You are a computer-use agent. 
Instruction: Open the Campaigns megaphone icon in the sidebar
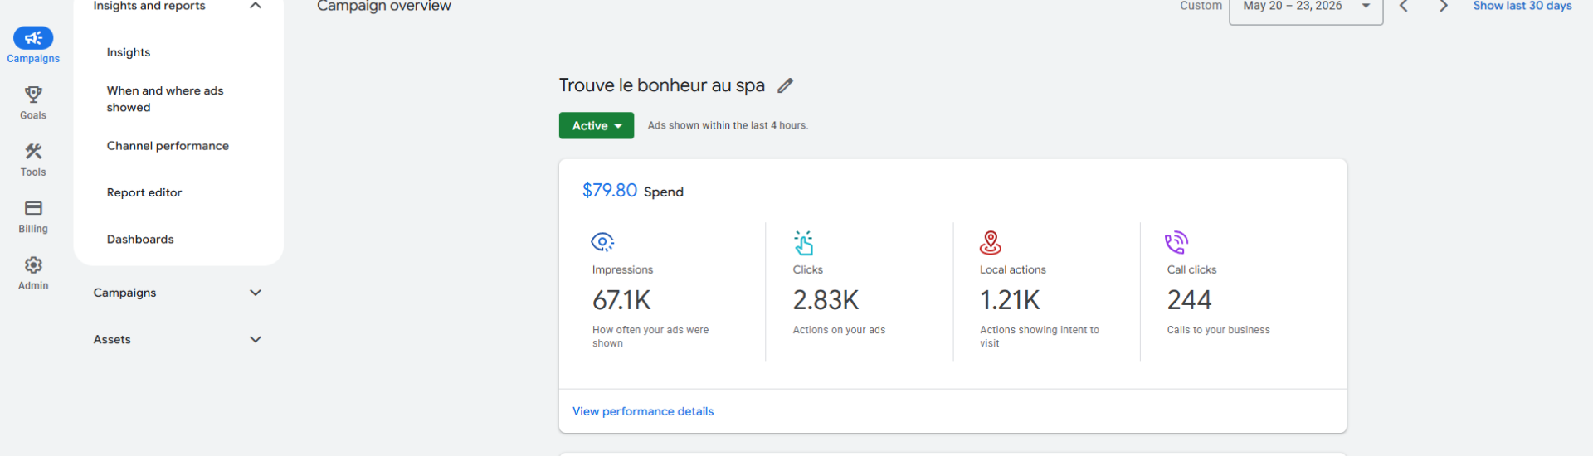[x=33, y=38]
